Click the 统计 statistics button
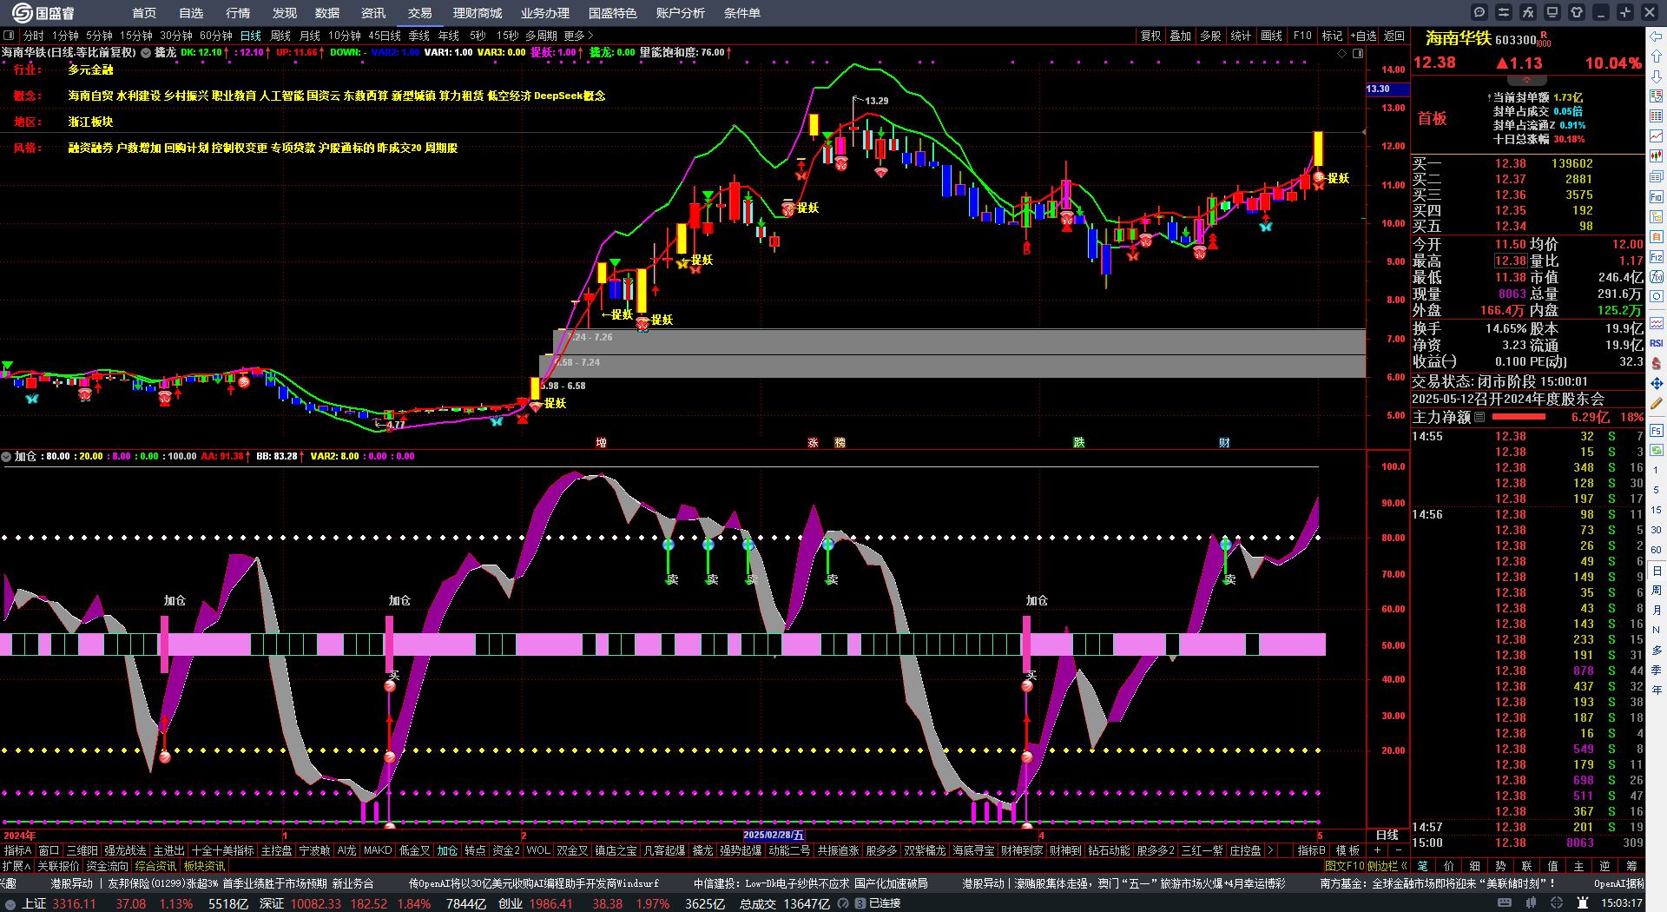 coord(1242,36)
